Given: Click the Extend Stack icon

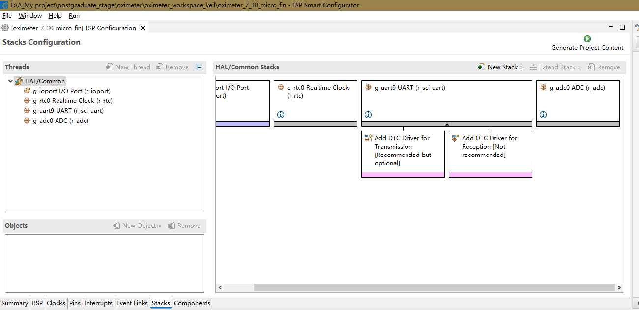Looking at the screenshot, I should coord(533,67).
